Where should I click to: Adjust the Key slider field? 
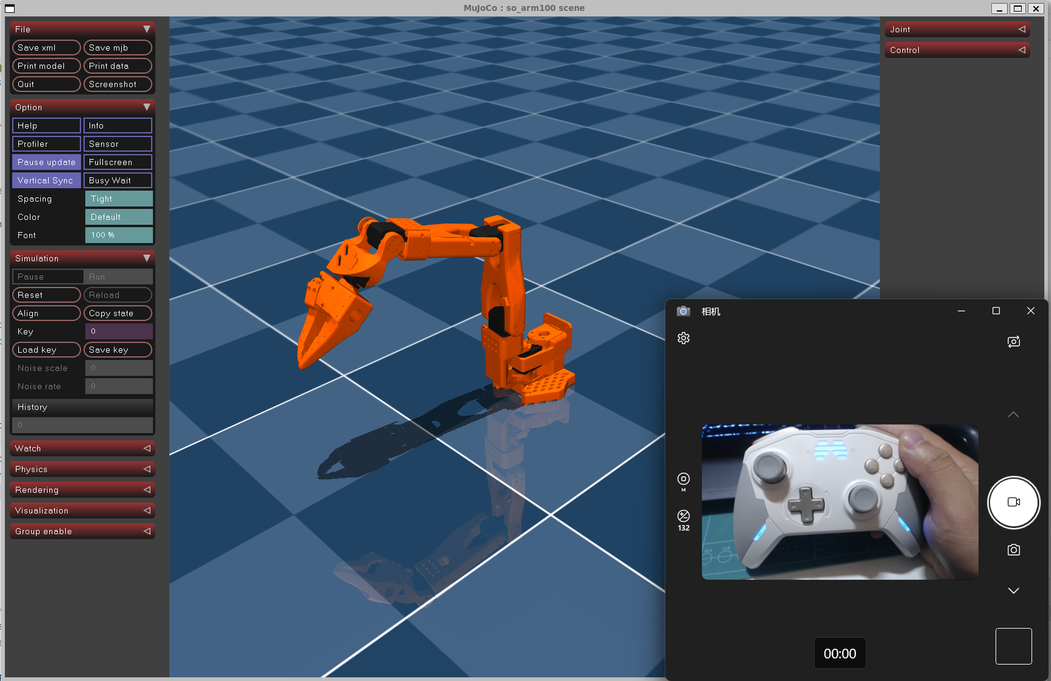119,331
